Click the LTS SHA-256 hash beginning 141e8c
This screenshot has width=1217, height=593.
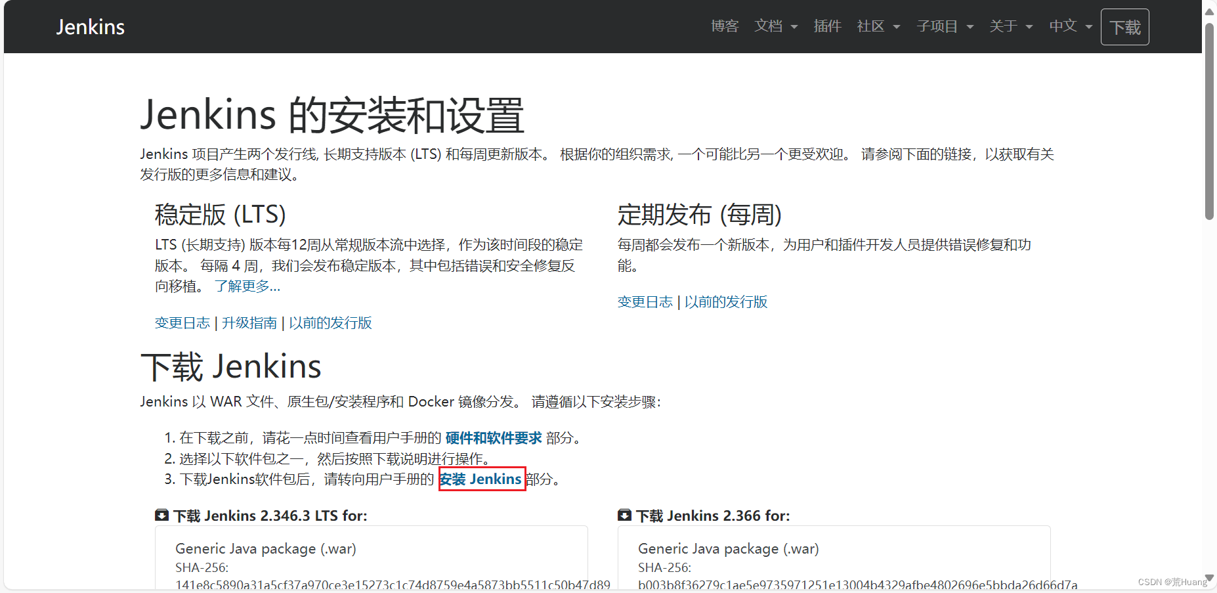[393, 584]
